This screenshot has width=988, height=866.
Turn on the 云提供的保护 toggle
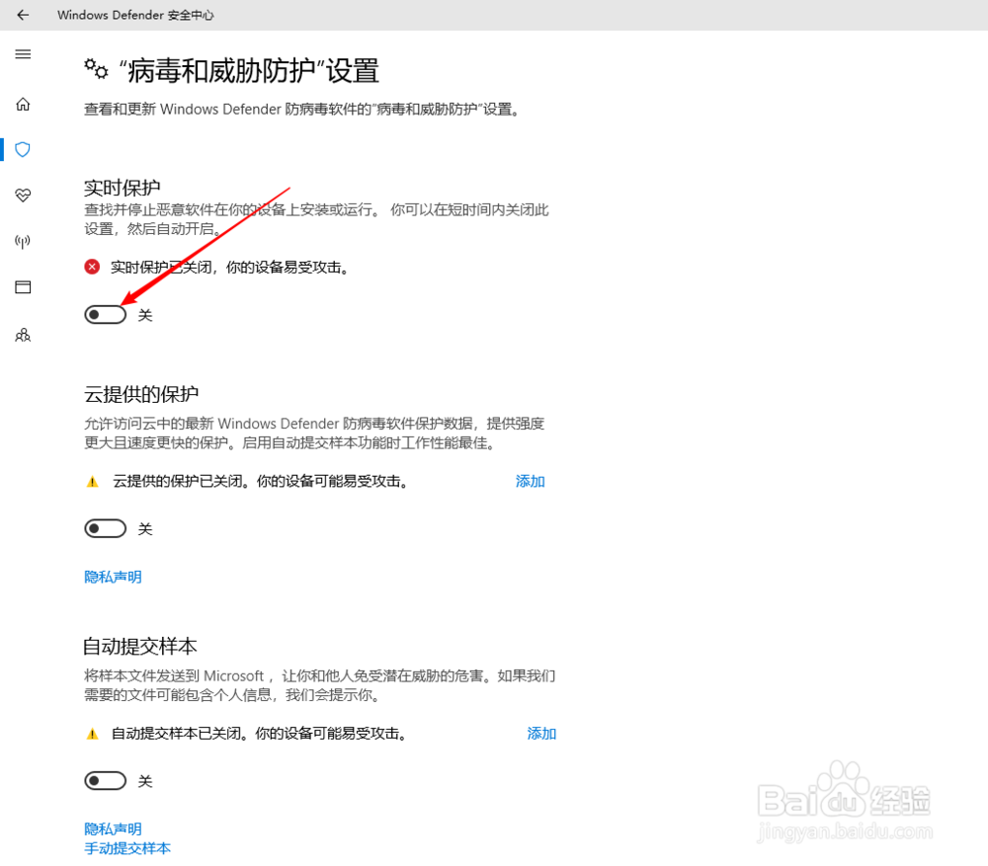(106, 528)
